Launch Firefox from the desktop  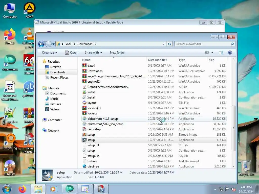[x=10, y=37]
